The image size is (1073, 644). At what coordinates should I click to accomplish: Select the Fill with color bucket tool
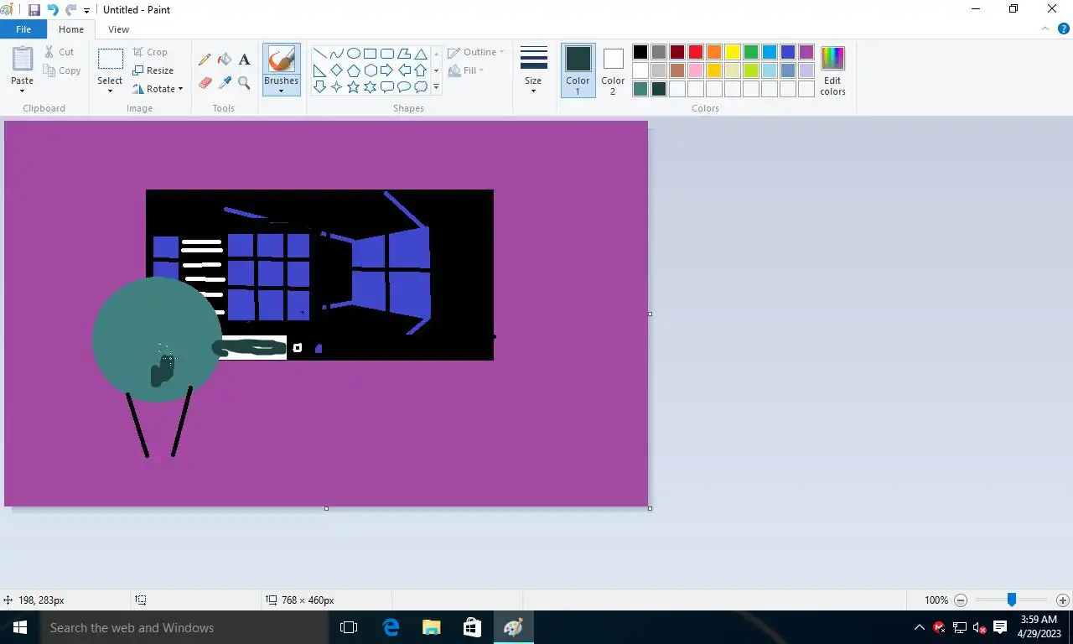point(225,60)
